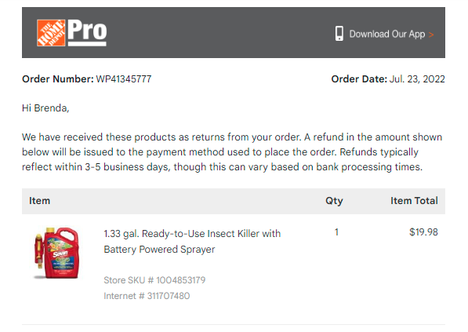Open the Download Our App link
Screen dimensions: 468x332
pyautogui.click(x=387, y=34)
